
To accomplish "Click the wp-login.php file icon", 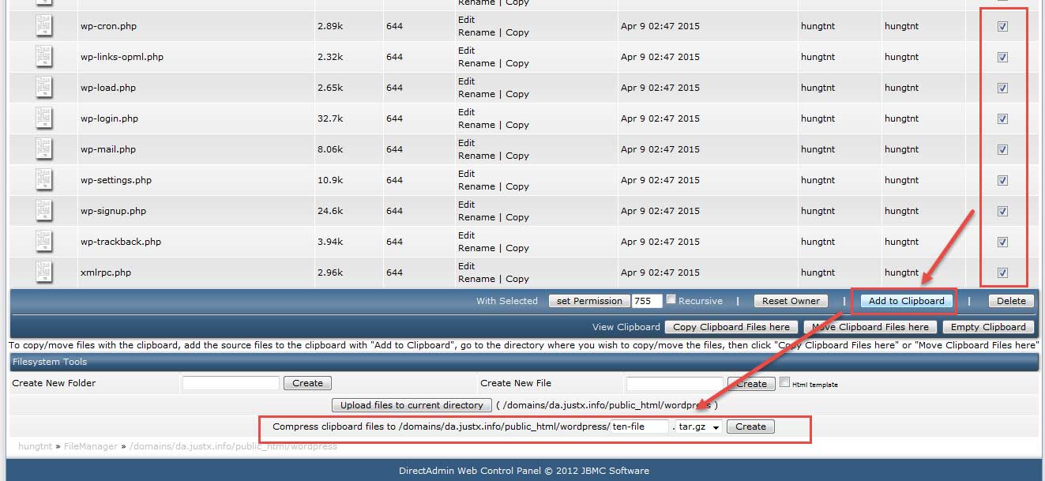I will tap(43, 118).
